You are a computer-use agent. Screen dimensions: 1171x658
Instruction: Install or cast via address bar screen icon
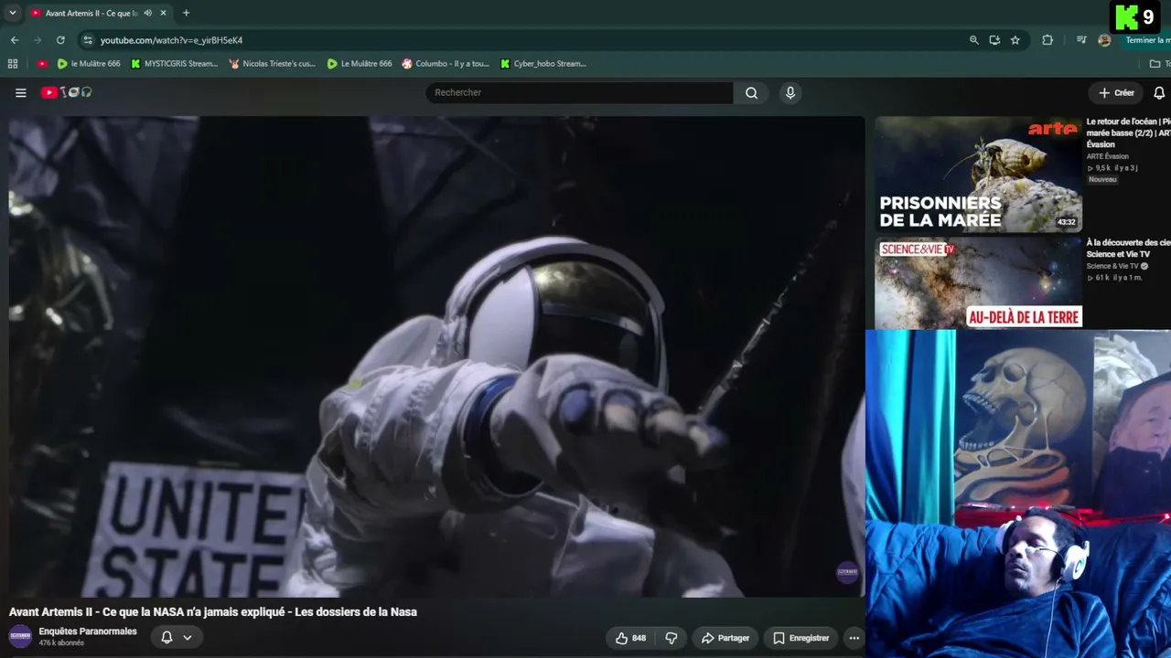click(x=994, y=40)
